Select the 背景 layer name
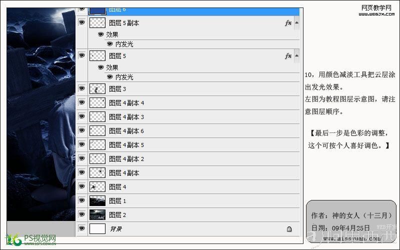The height and width of the screenshot is (250, 400). (116, 229)
